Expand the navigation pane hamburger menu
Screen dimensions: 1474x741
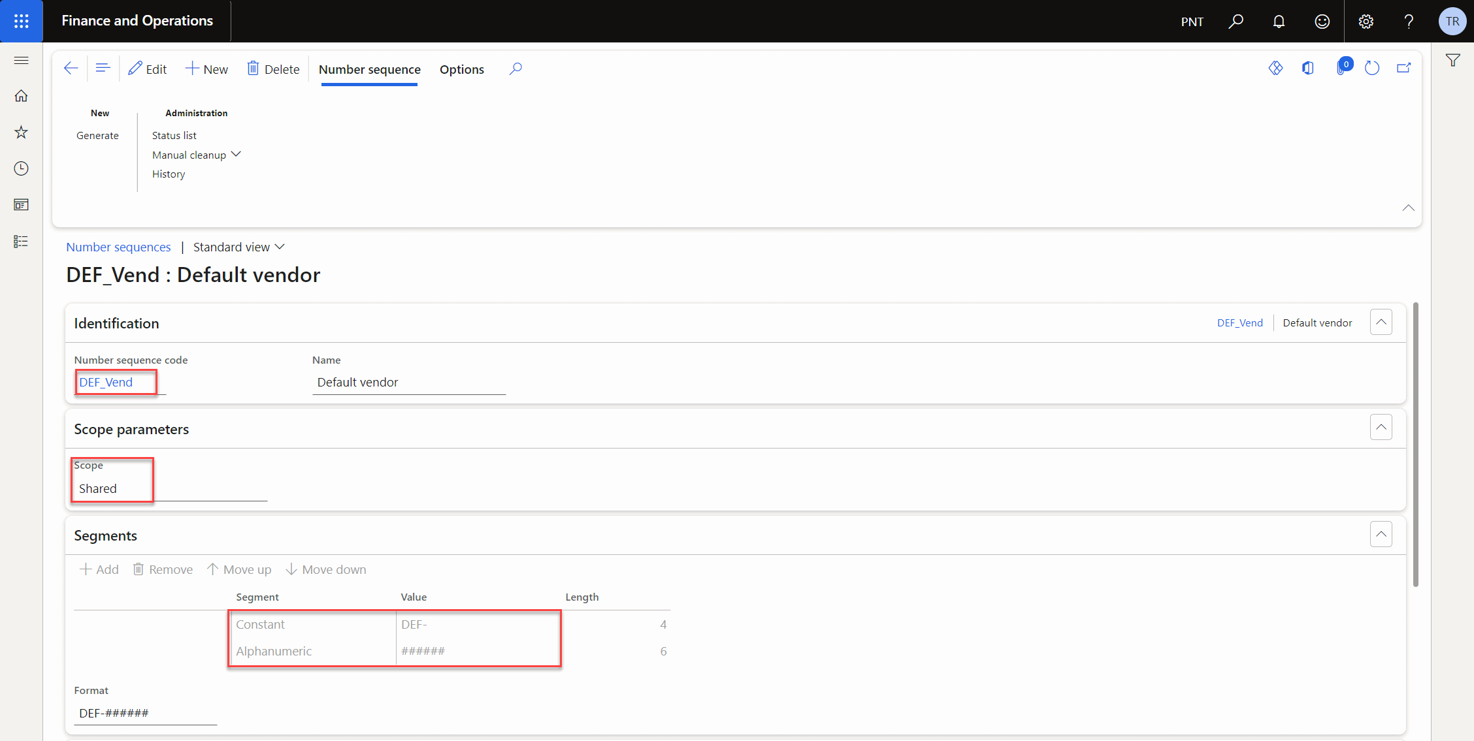(21, 60)
